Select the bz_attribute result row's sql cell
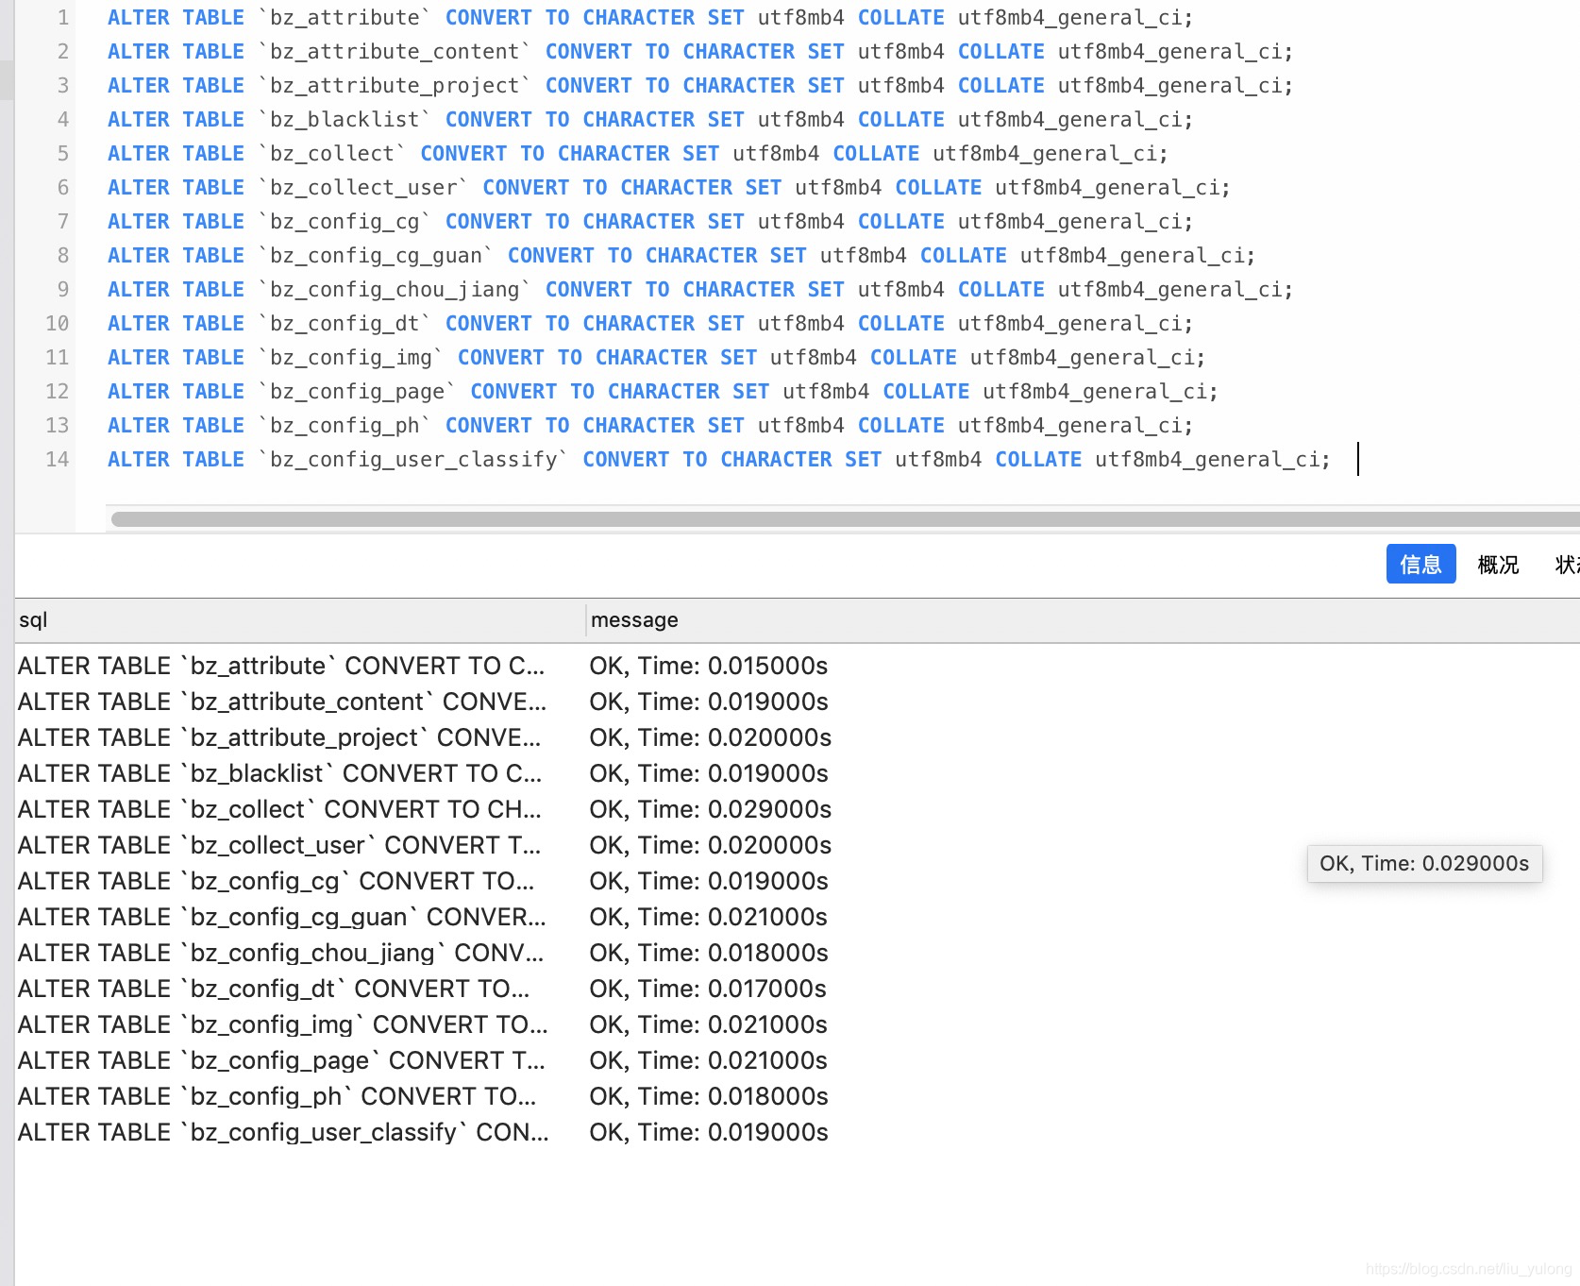 (x=280, y=667)
